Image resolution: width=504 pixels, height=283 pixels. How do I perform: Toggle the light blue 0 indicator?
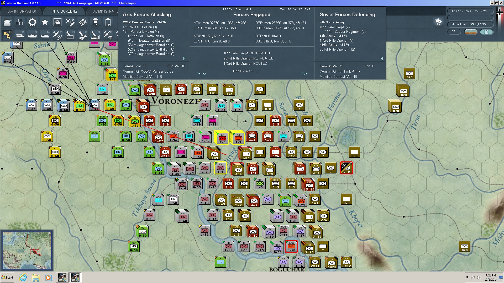click(x=486, y=32)
